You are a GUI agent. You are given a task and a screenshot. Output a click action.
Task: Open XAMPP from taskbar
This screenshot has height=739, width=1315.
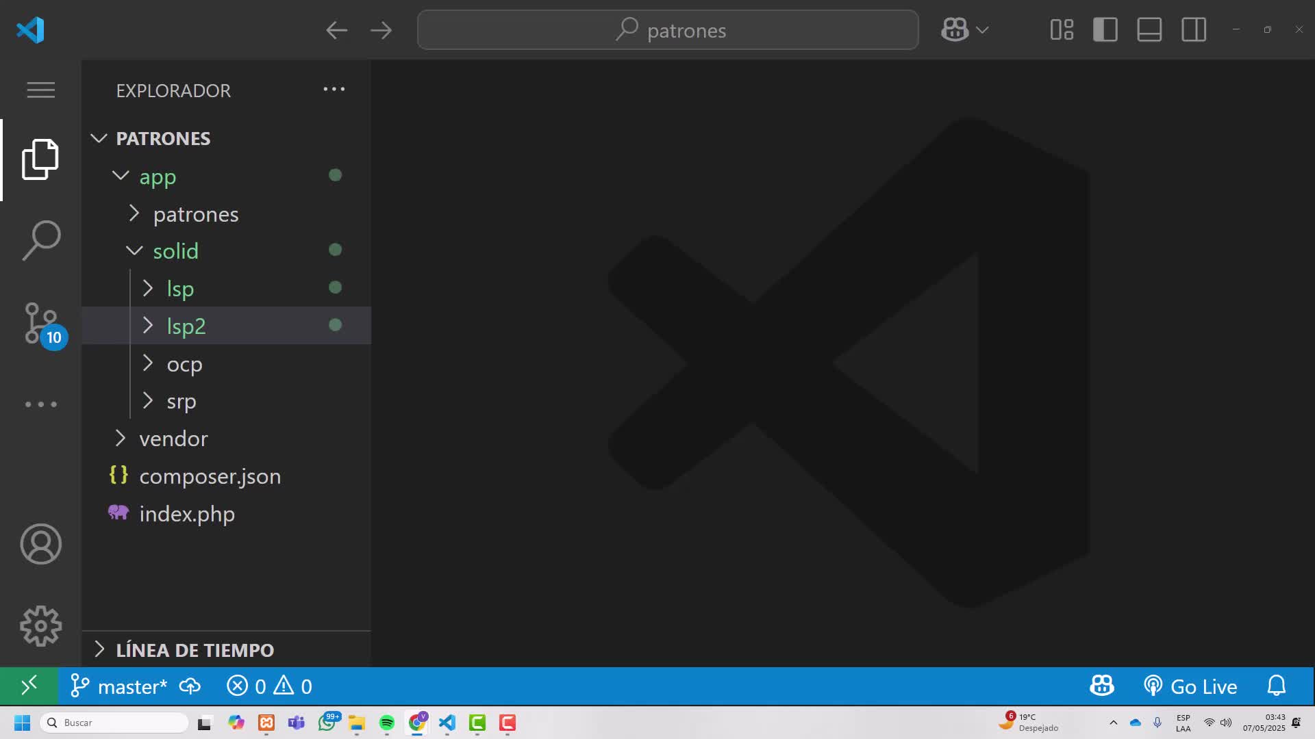[266, 723]
